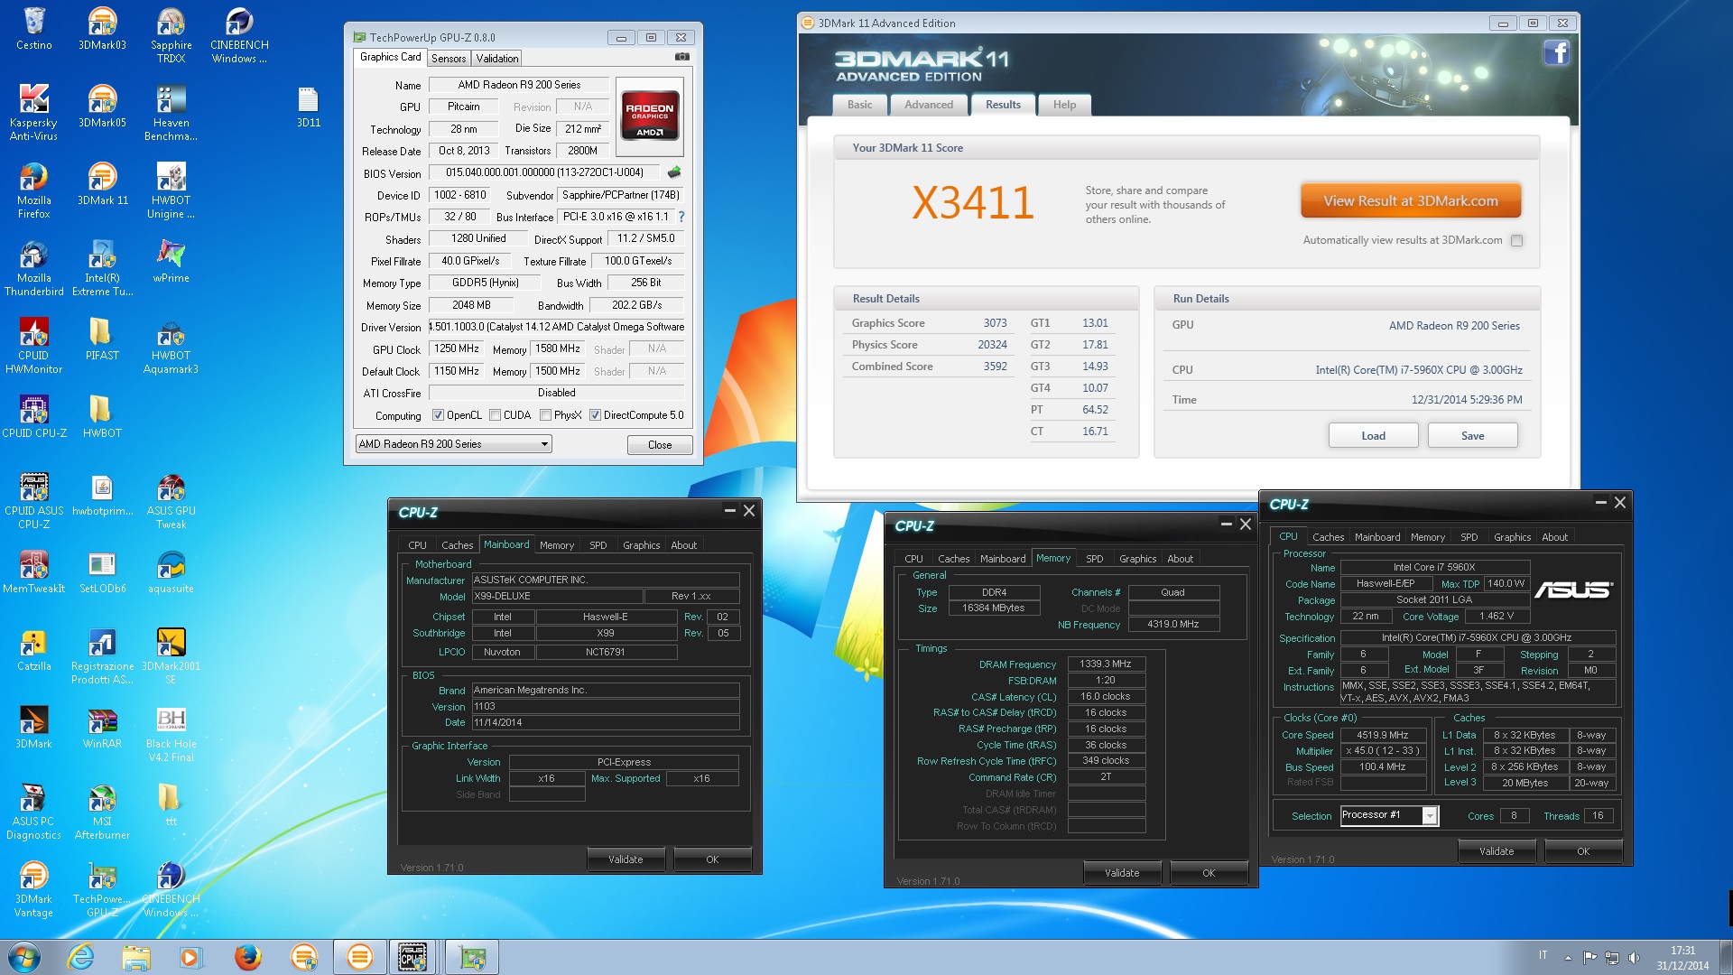
Task: Launch Sapphire TRIXX desktop shortcut
Action: click(171, 36)
